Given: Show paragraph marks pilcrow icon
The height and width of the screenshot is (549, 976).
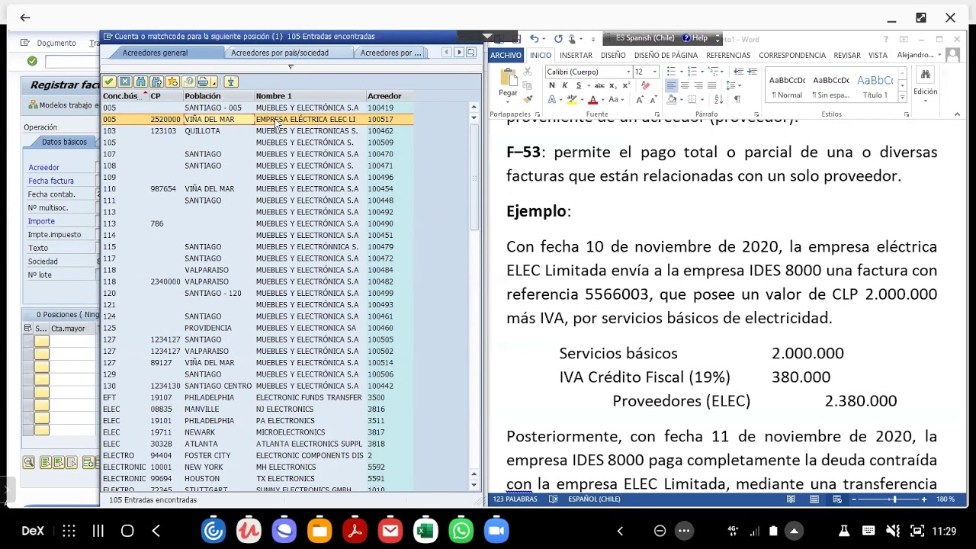Looking at the screenshot, I should 737,100.
